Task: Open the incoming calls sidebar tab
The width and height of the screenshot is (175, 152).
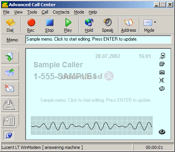Action: (x=9, y=56)
